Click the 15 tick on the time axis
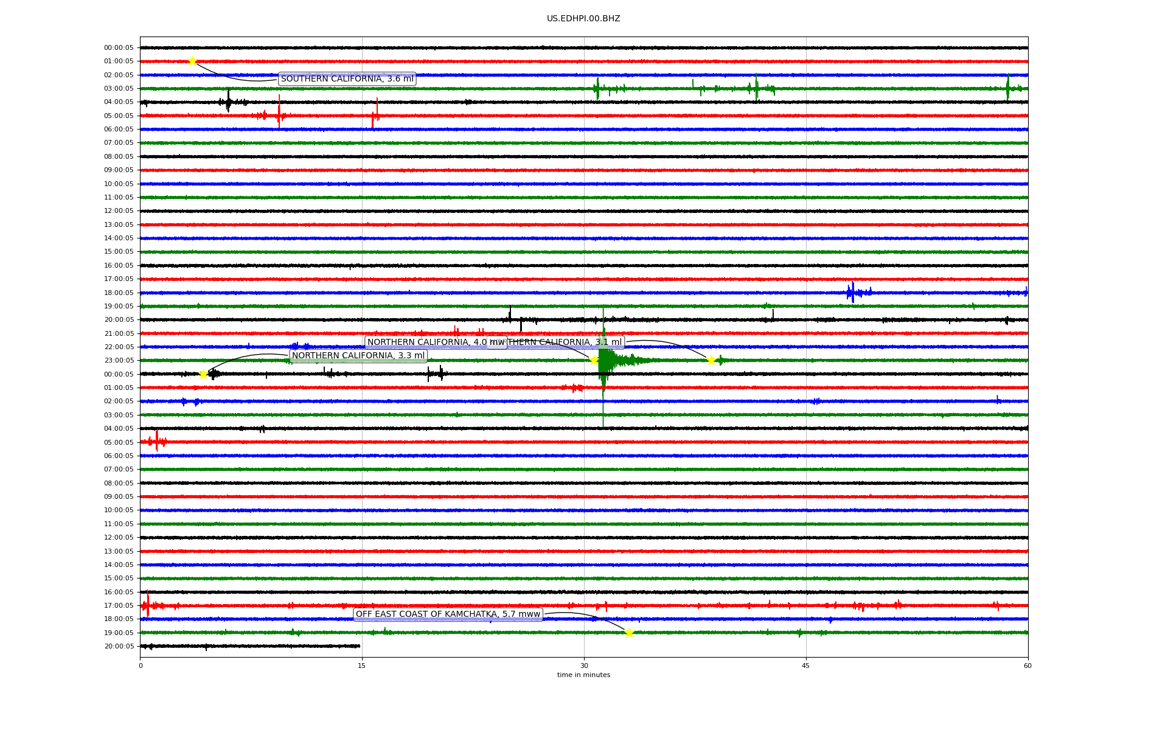The image size is (1168, 730). pyautogui.click(x=362, y=666)
